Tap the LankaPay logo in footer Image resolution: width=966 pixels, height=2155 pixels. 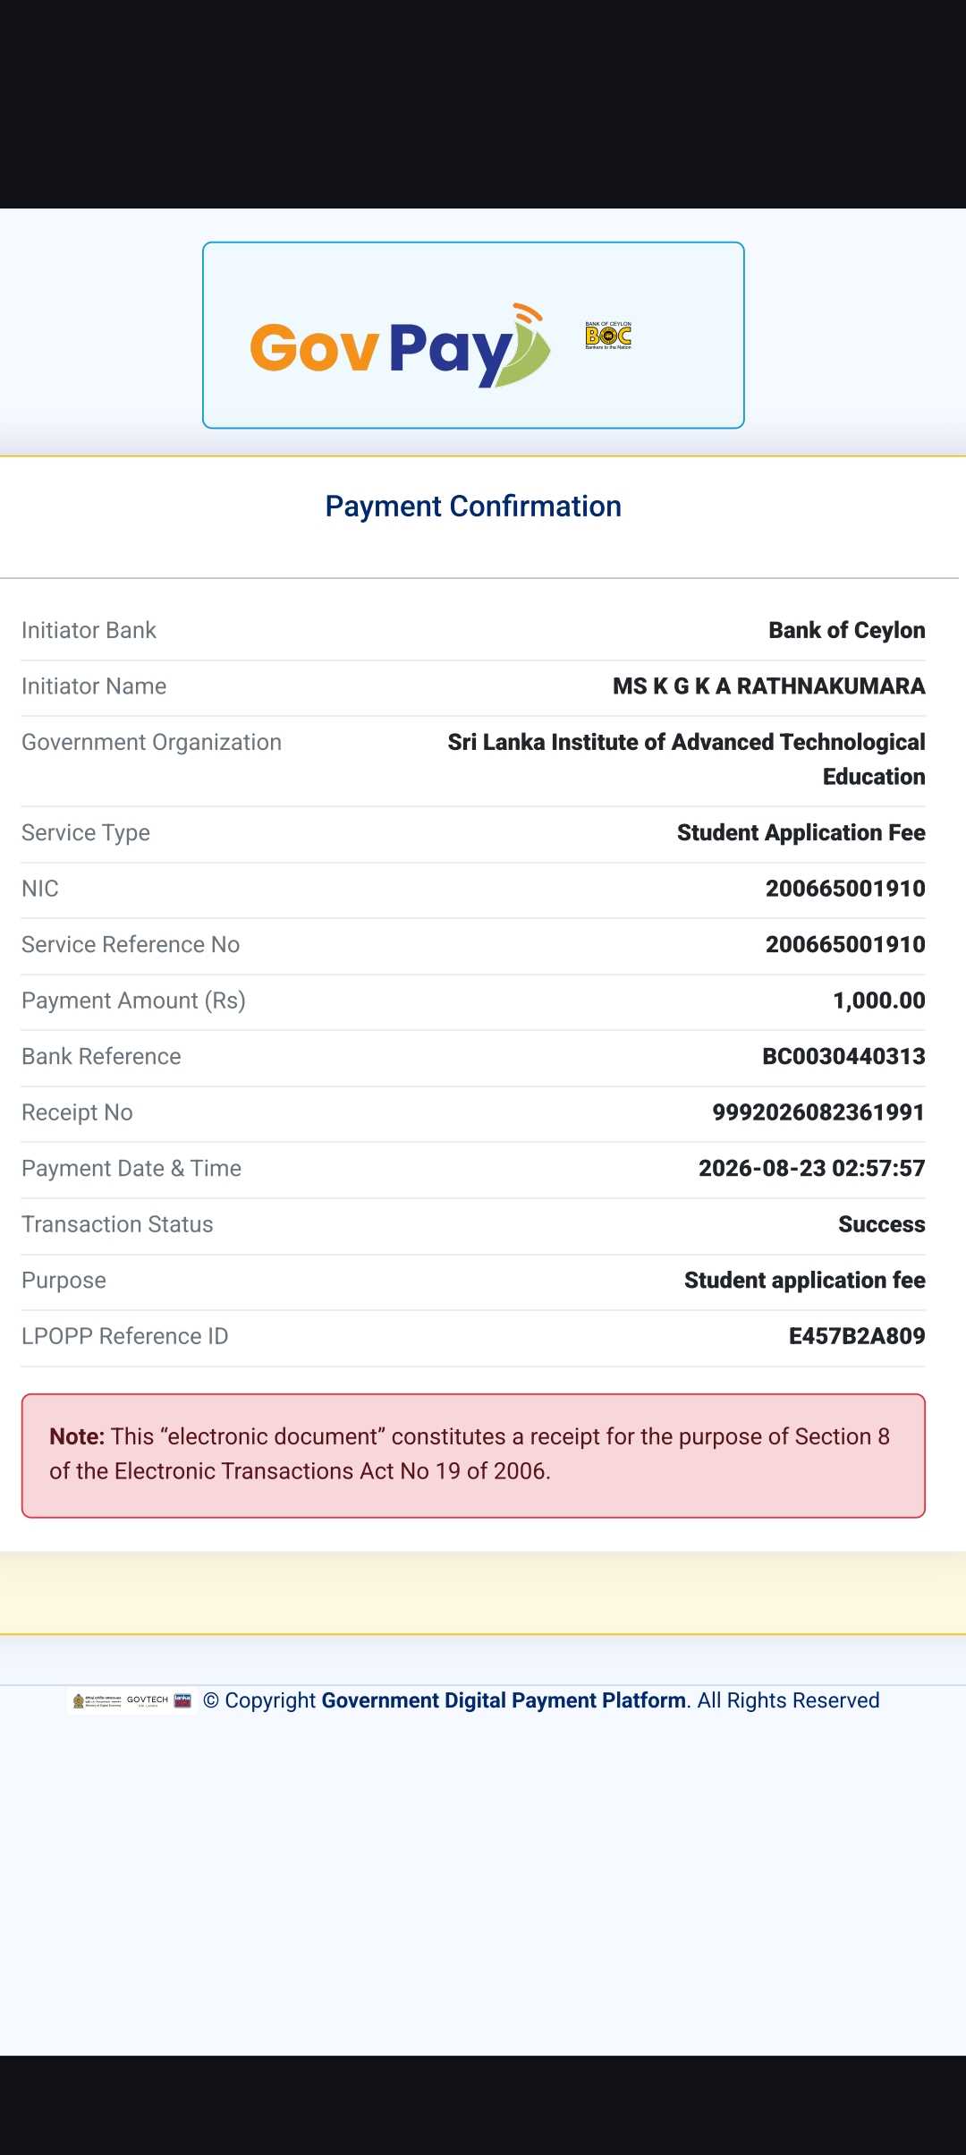[182, 1700]
